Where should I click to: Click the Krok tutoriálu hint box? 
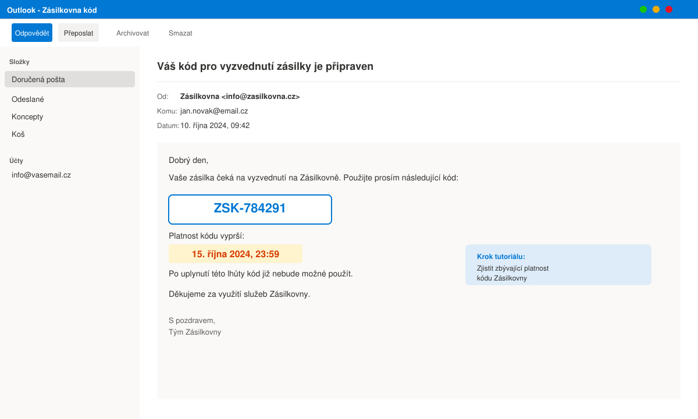558,265
